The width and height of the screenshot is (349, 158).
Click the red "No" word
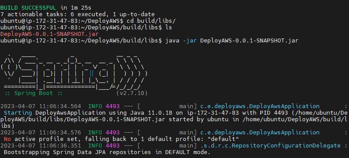point(7,139)
